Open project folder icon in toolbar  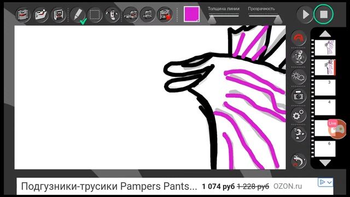(x=40, y=15)
